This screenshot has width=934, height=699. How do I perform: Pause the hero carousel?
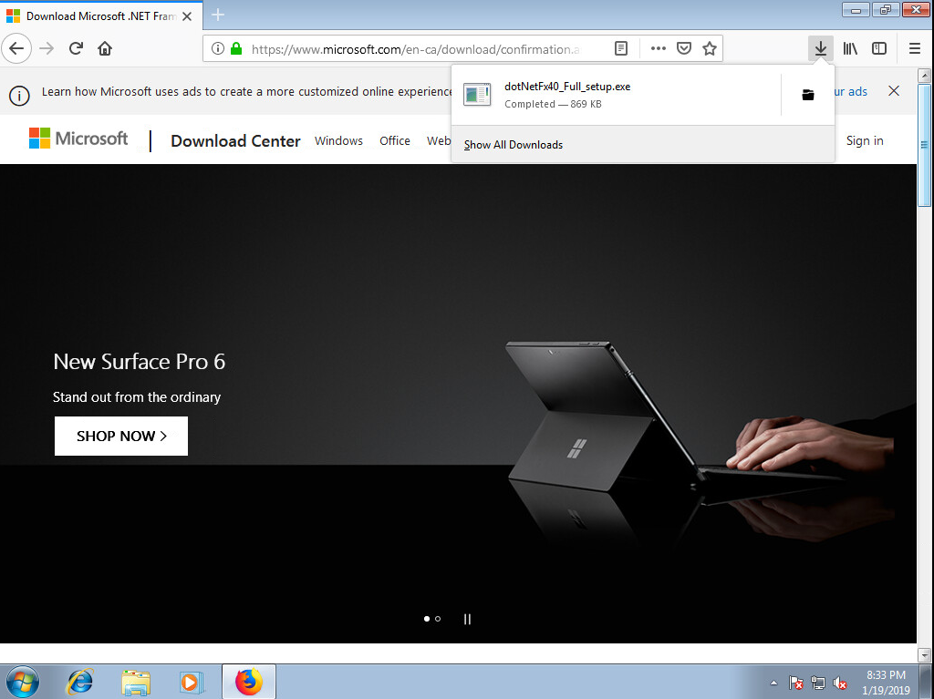(x=467, y=619)
